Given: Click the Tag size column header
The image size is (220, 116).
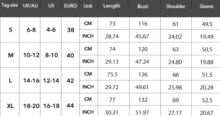Looking at the screenshot, I should pyautogui.click(x=10, y=5).
